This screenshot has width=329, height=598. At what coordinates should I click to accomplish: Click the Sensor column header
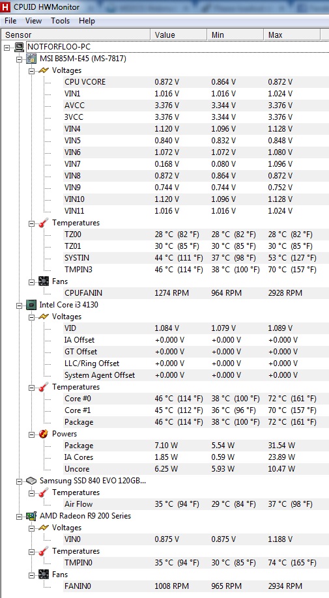click(x=76, y=35)
